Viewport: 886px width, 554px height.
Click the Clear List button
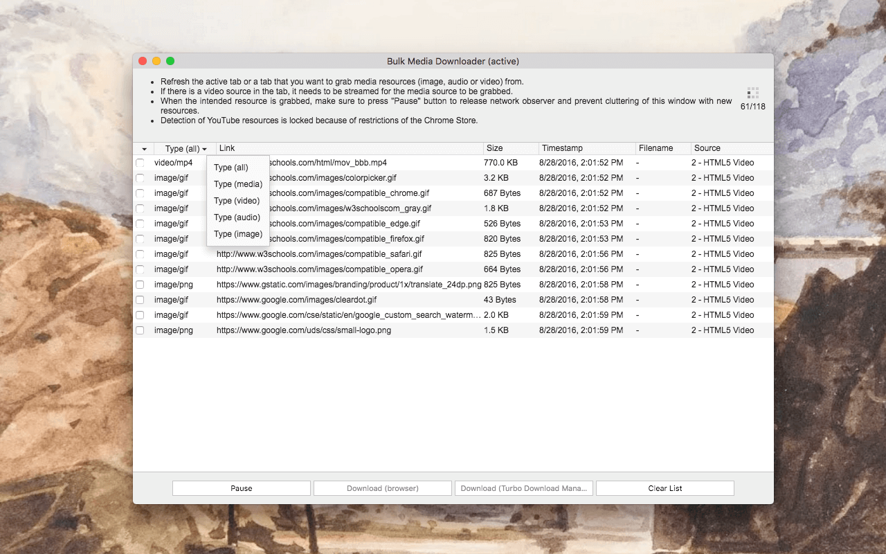(664, 488)
